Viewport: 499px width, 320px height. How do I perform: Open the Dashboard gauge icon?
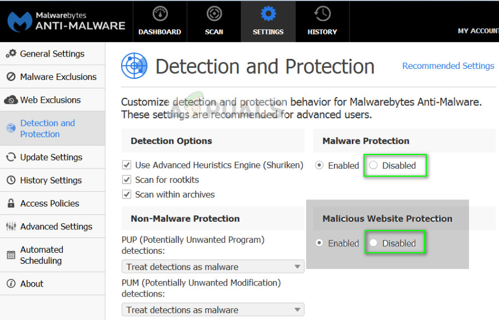point(159,13)
